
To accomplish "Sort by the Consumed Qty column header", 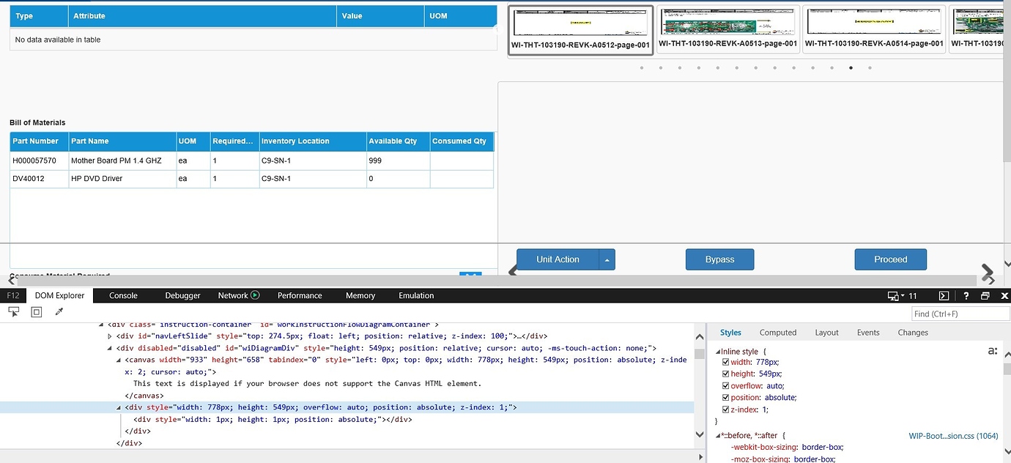I will (x=462, y=141).
